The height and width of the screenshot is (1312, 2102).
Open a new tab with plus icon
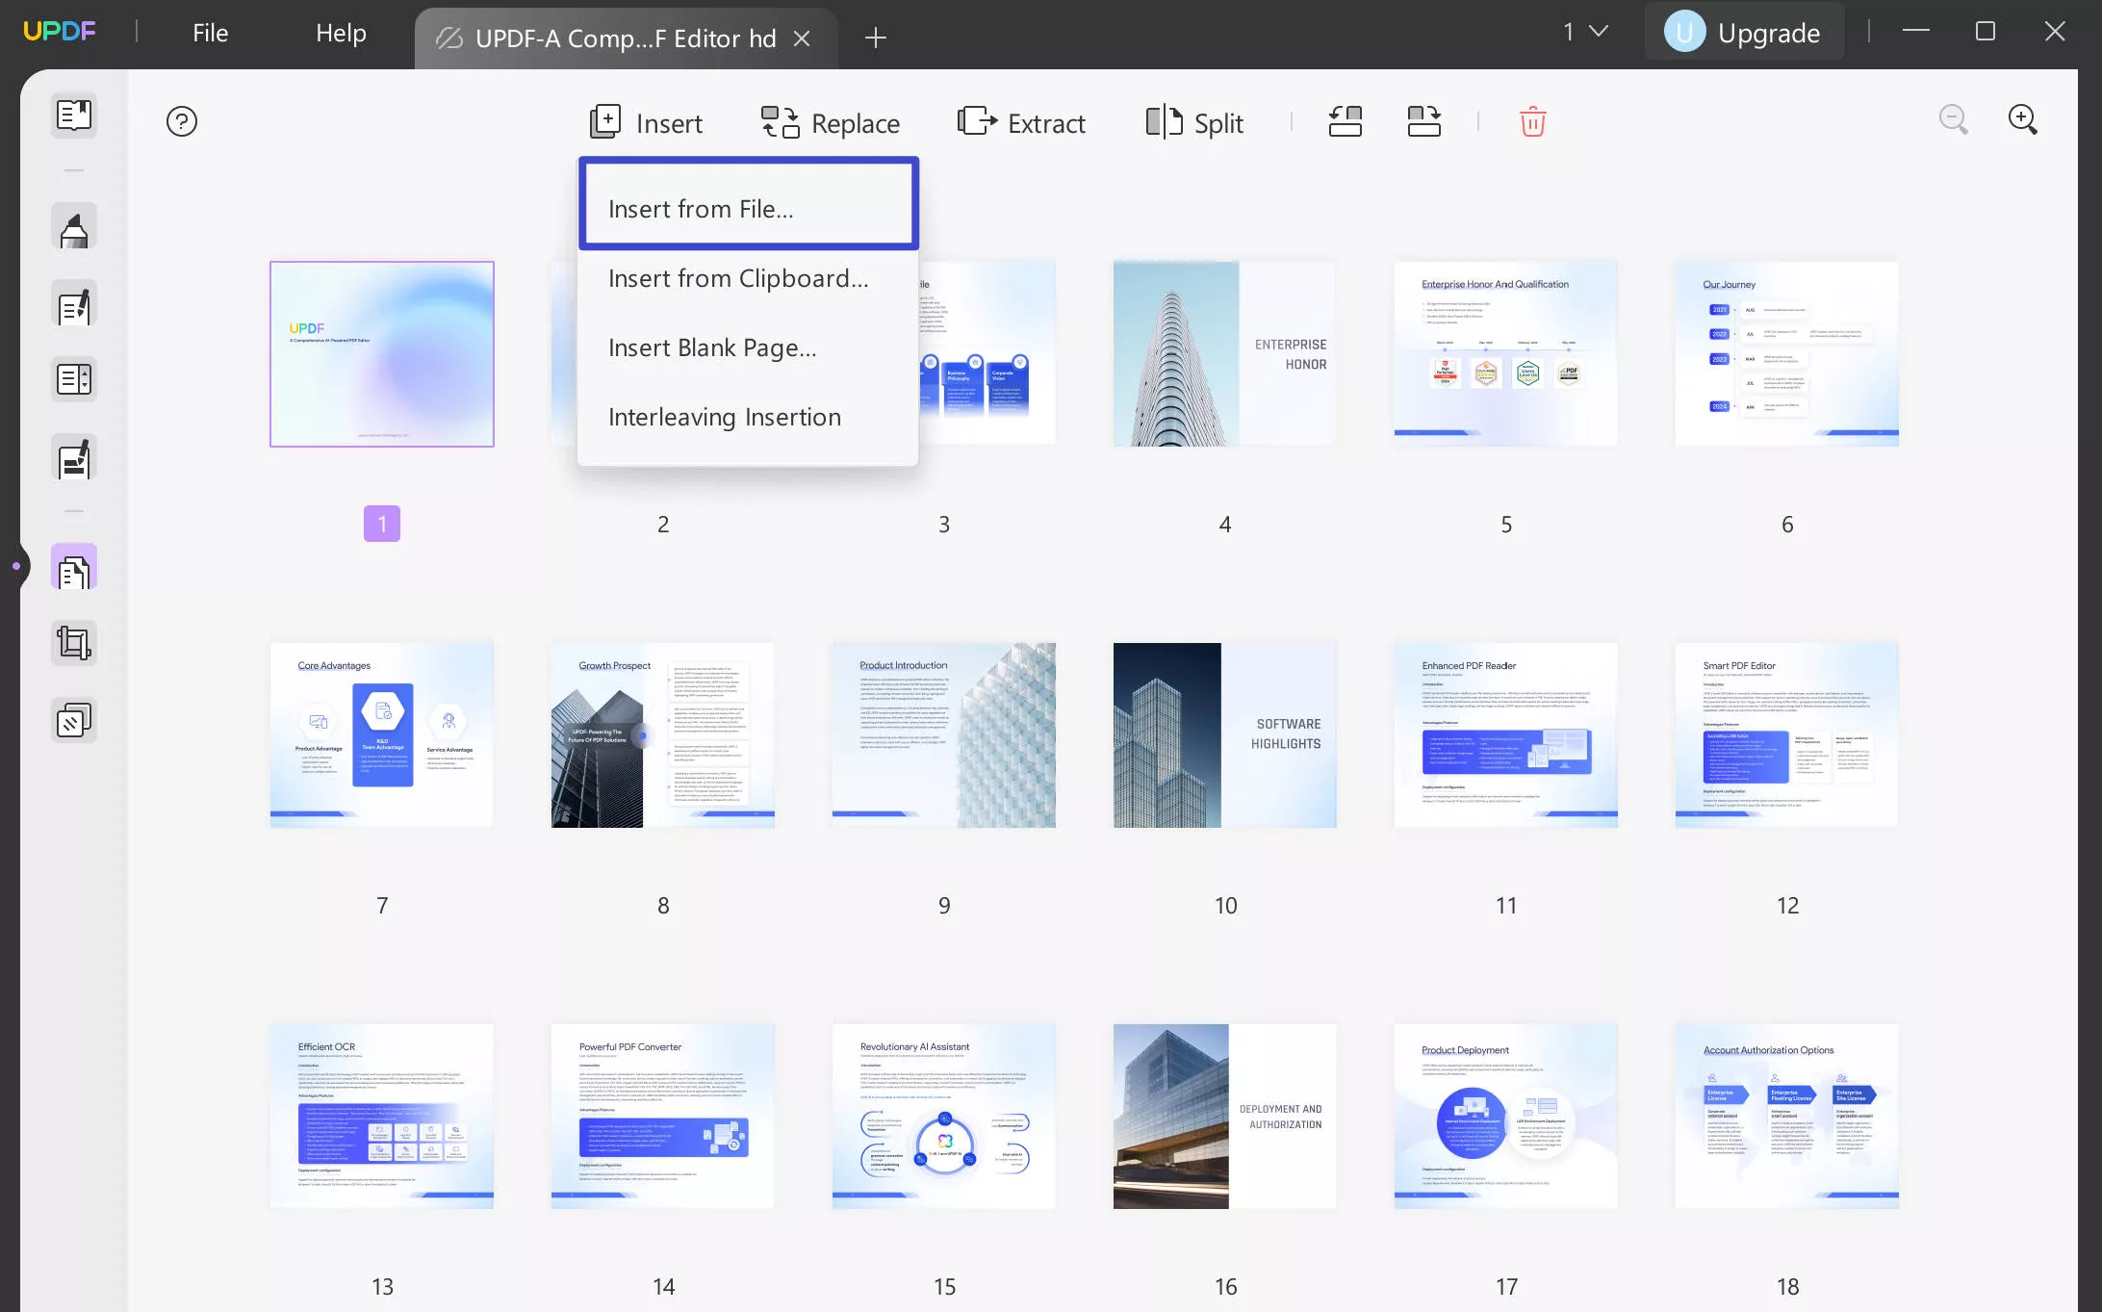pyautogui.click(x=875, y=38)
